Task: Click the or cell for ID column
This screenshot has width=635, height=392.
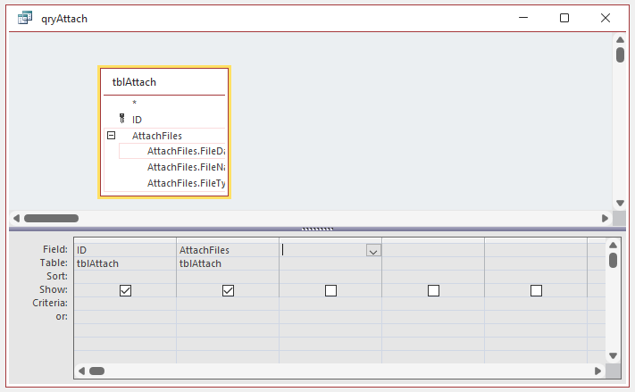Action: (125, 317)
